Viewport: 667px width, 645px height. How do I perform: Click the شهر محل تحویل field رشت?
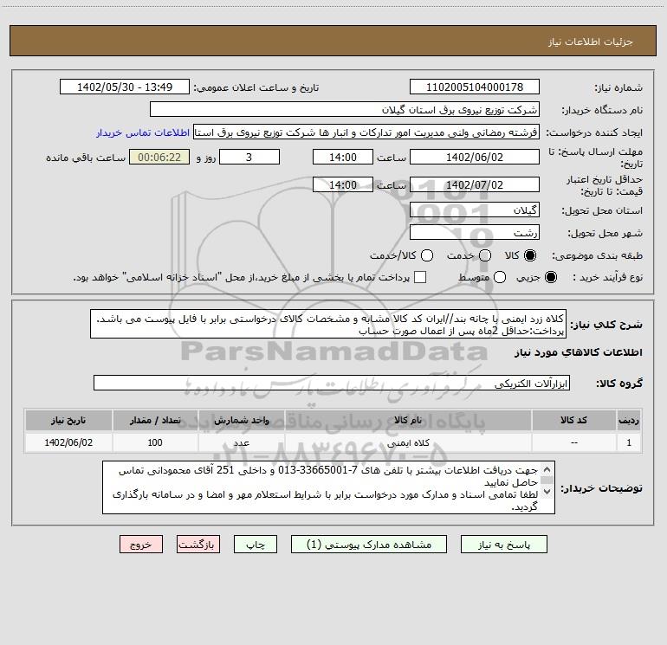pos(475,232)
